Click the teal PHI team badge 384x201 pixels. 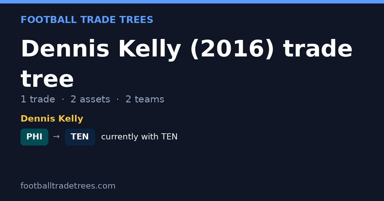[34, 137]
